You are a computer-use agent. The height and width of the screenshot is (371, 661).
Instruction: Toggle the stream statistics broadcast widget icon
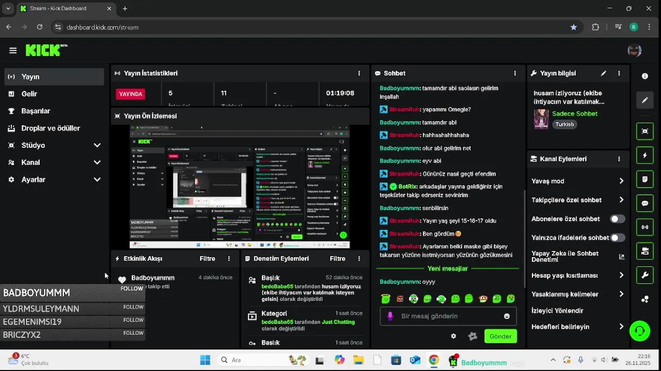coord(645,227)
